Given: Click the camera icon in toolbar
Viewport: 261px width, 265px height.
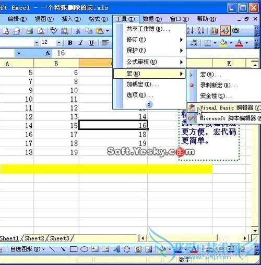Looking at the screenshot, I should pyautogui.click(x=236, y=31).
